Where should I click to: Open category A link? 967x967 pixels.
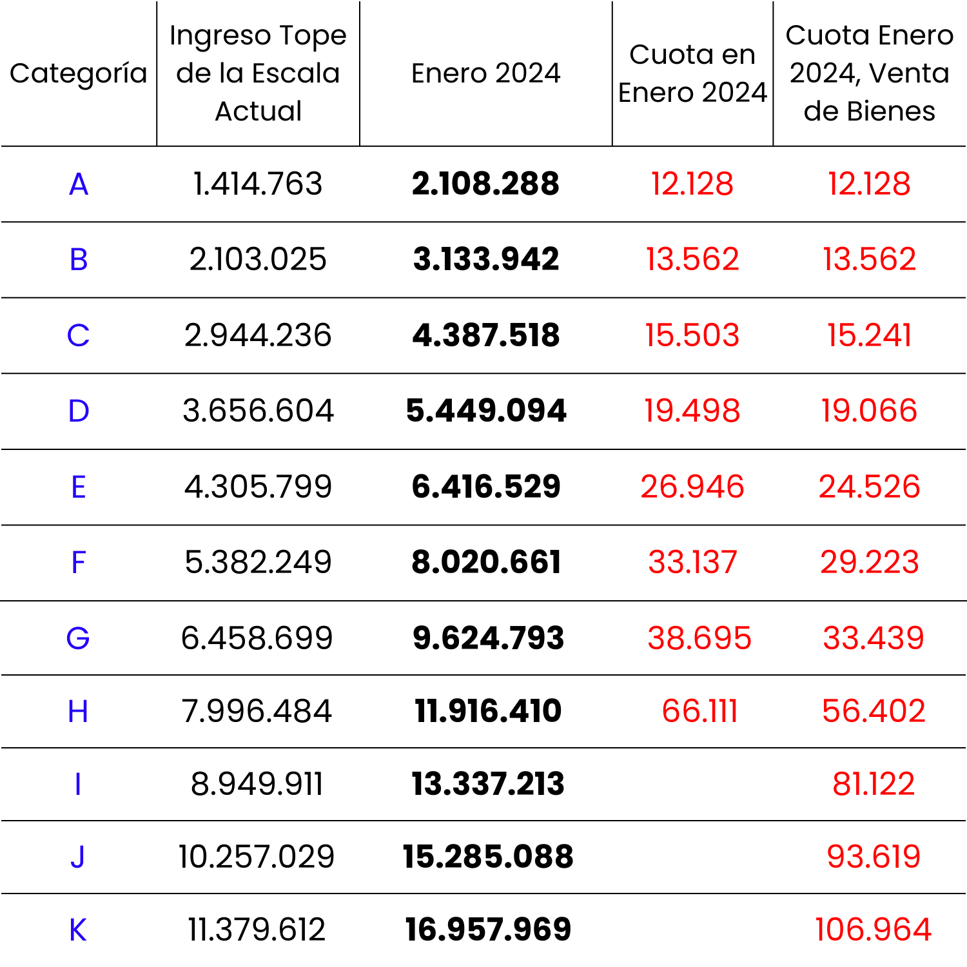pyautogui.click(x=79, y=184)
